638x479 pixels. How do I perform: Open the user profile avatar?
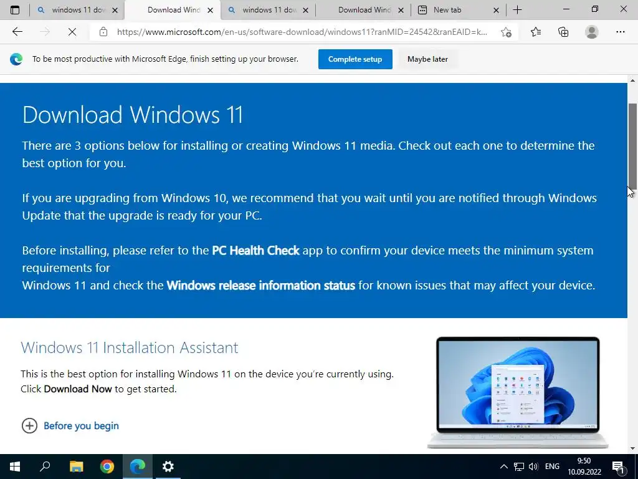coord(592,32)
